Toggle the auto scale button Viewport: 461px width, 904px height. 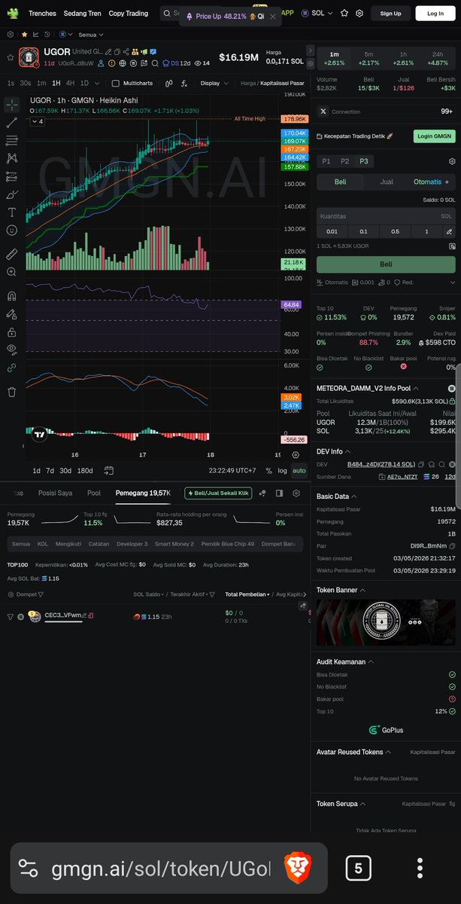[x=299, y=471]
